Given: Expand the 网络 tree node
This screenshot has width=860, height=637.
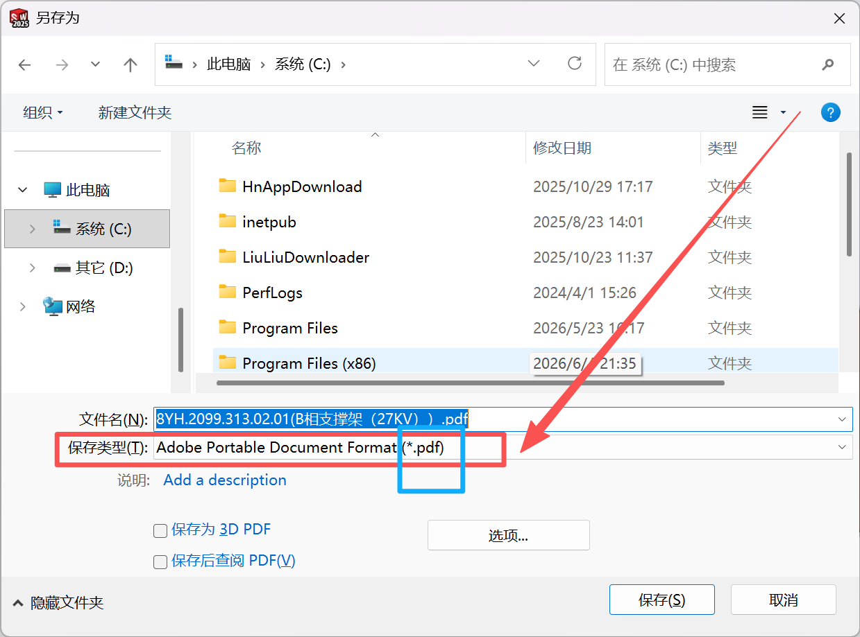Looking at the screenshot, I should click(23, 306).
